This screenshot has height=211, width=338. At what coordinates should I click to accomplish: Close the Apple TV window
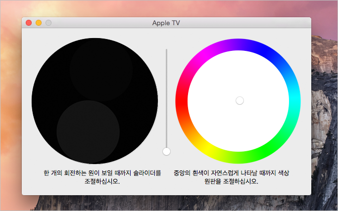29,23
